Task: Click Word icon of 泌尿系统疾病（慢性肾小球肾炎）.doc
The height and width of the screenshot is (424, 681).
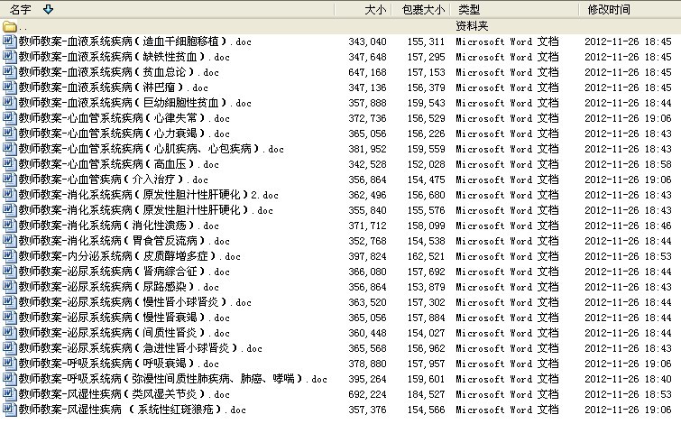Action: tap(10, 301)
